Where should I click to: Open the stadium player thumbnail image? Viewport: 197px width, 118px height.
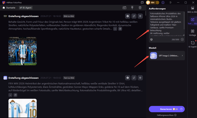point(23,51)
